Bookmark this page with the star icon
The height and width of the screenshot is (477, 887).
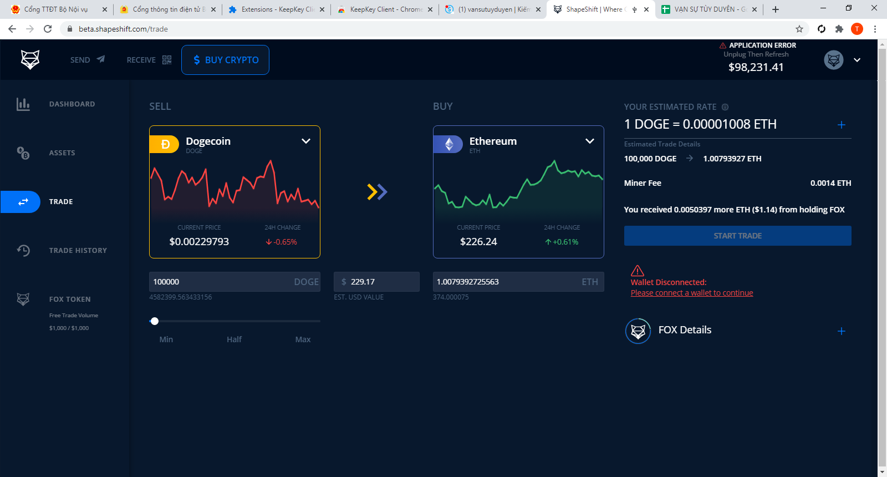click(x=799, y=29)
